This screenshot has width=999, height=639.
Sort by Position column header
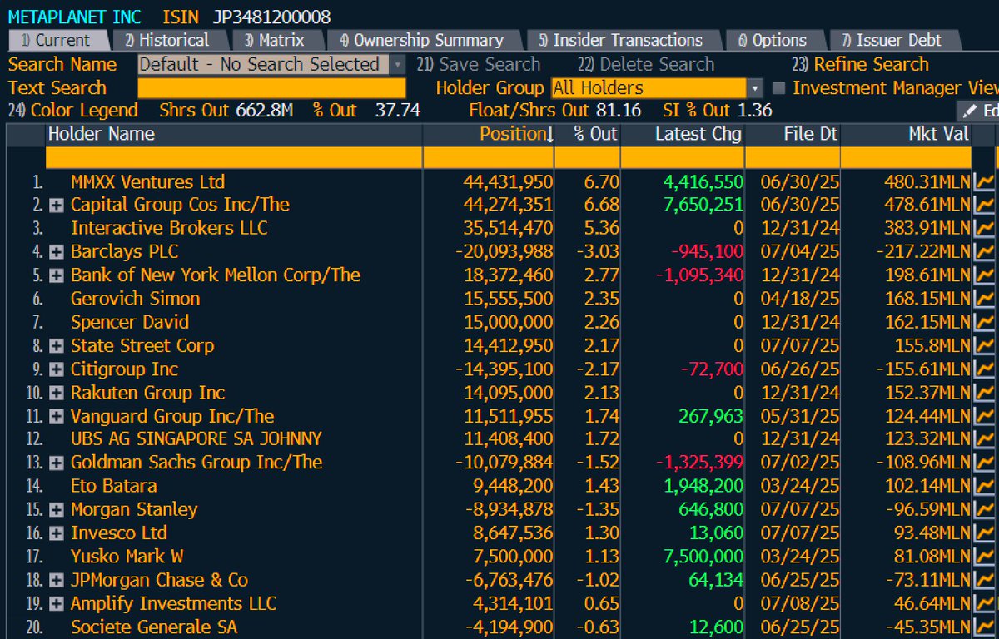coord(488,134)
